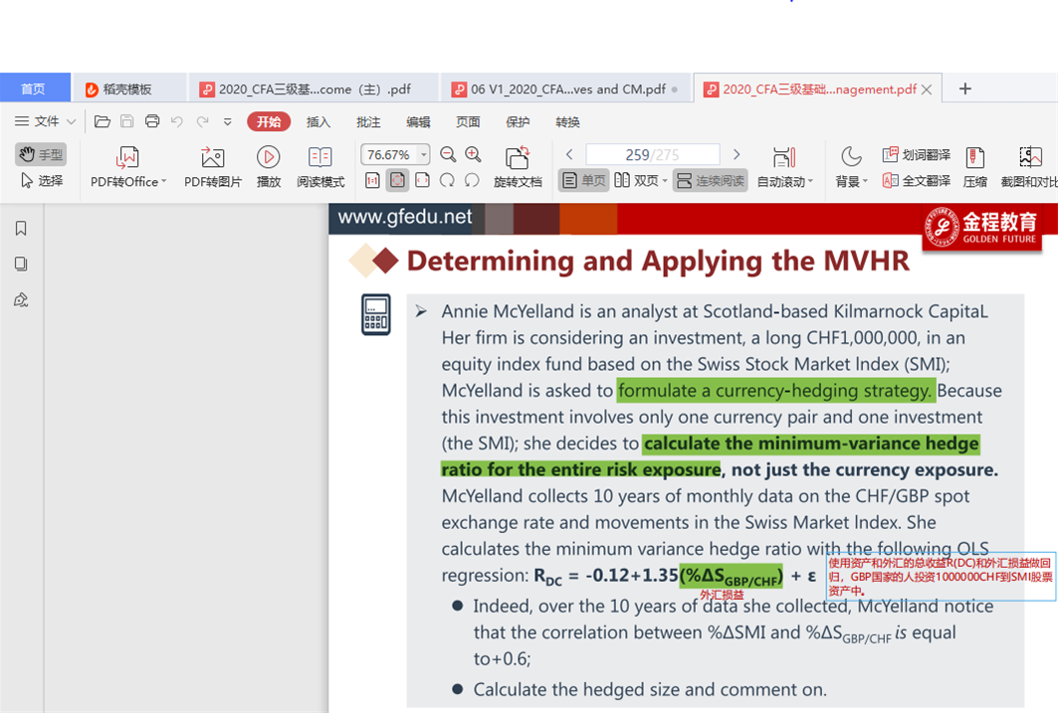Select the hand tool (手型)
The height and width of the screenshot is (713, 1058).
point(41,155)
